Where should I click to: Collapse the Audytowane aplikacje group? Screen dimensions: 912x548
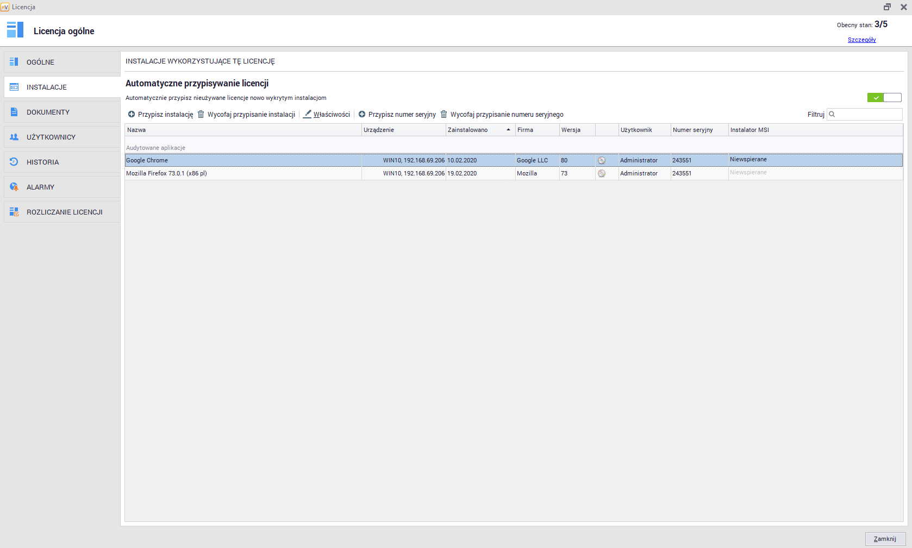point(155,148)
